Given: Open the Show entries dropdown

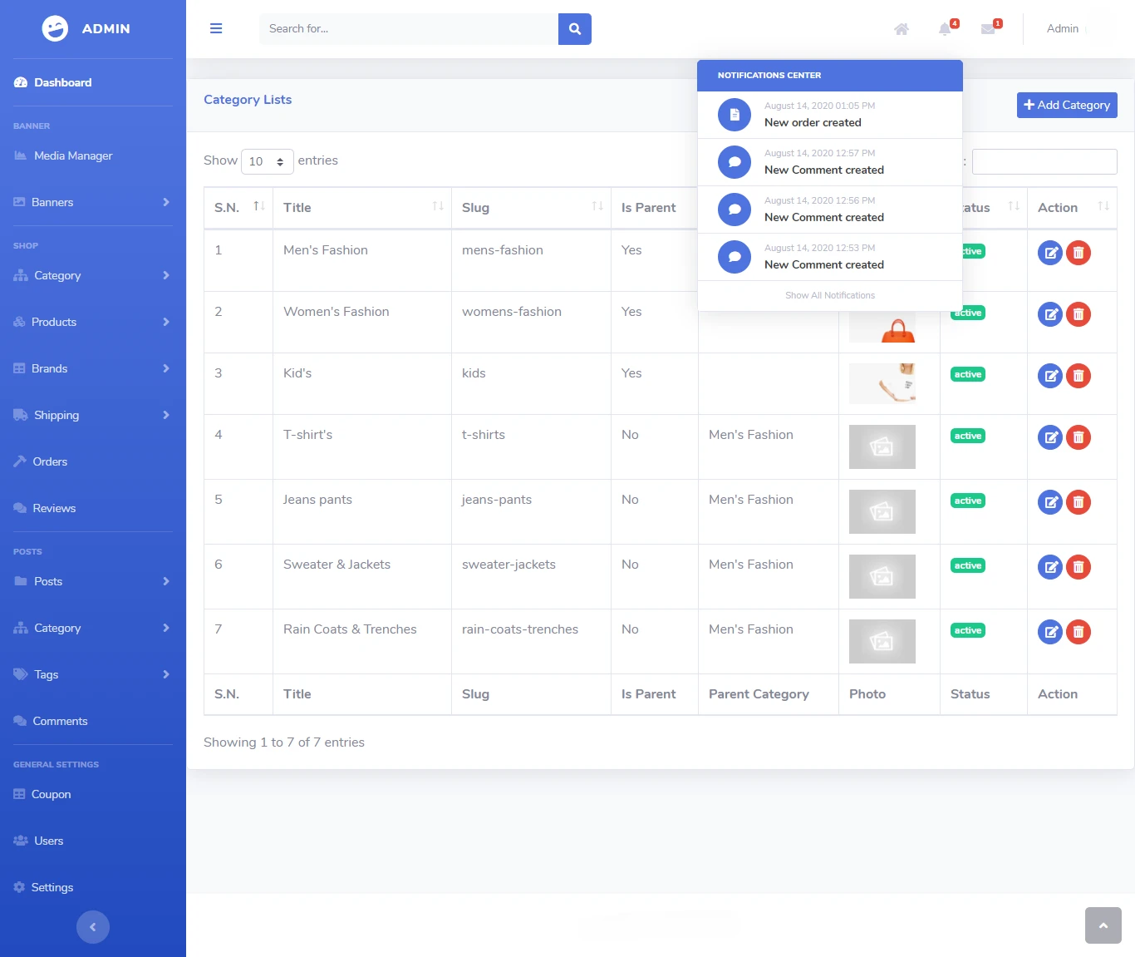Looking at the screenshot, I should pyautogui.click(x=267, y=161).
